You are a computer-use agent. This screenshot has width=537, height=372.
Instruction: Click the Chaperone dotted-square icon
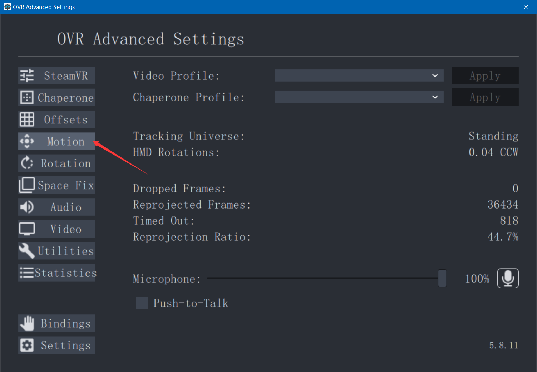coord(27,97)
